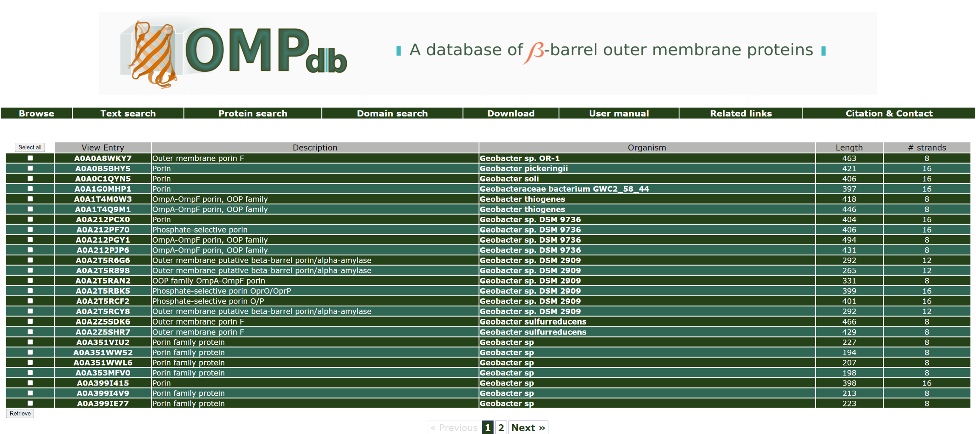Image resolution: width=976 pixels, height=434 pixels.
Task: Check the box for A0A1T4Q9M1
Action: pyautogui.click(x=30, y=209)
